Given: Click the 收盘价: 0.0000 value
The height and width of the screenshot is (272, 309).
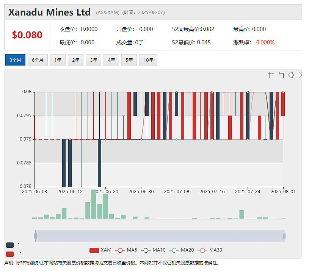Looking at the screenshot, I should (x=78, y=29).
